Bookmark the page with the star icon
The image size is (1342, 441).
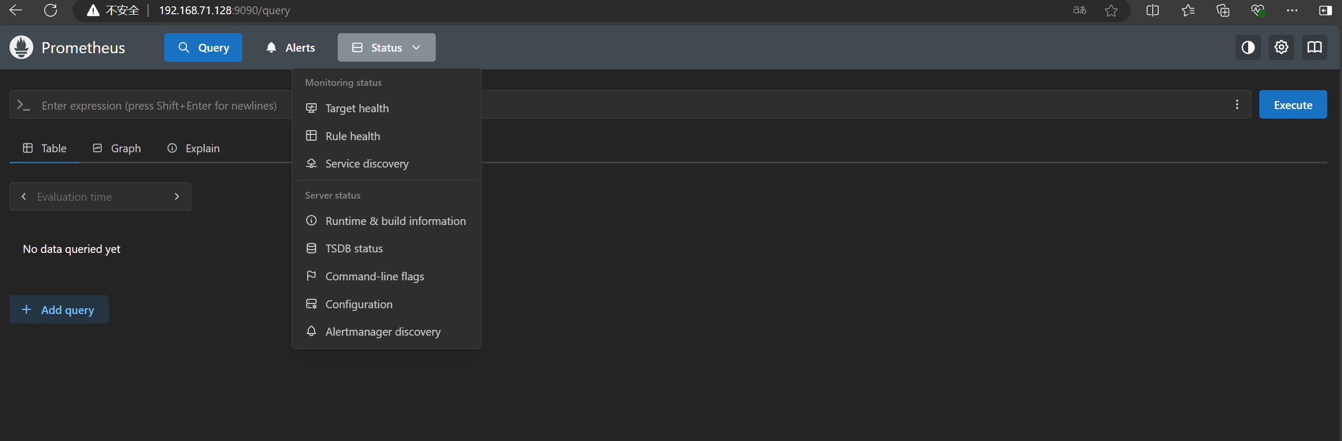click(1111, 10)
